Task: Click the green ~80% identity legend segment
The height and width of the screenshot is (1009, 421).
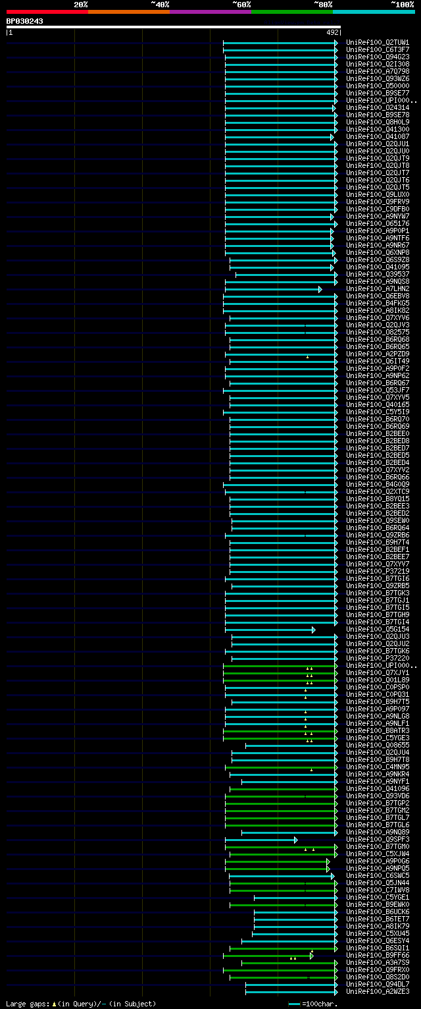Action: pos(292,12)
